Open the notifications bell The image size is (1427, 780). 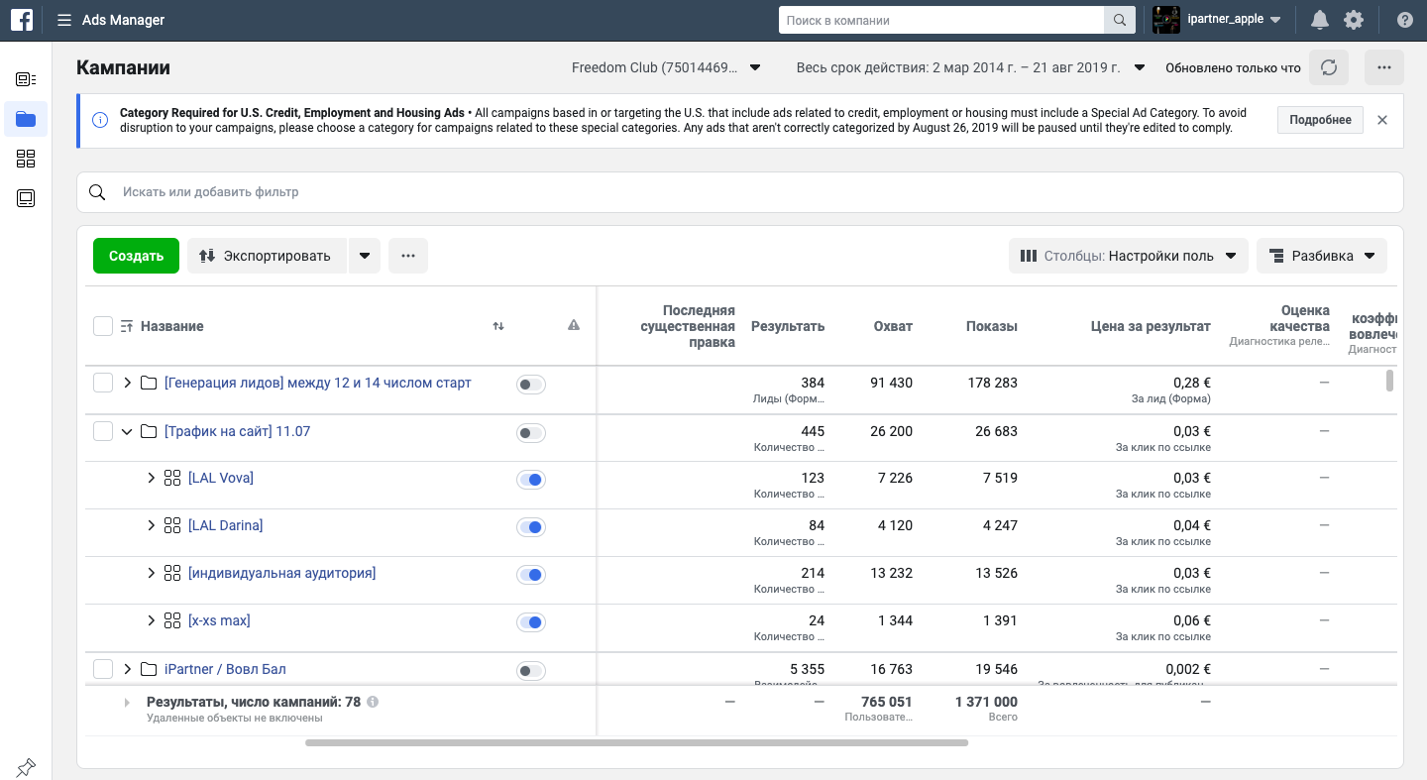(x=1320, y=20)
